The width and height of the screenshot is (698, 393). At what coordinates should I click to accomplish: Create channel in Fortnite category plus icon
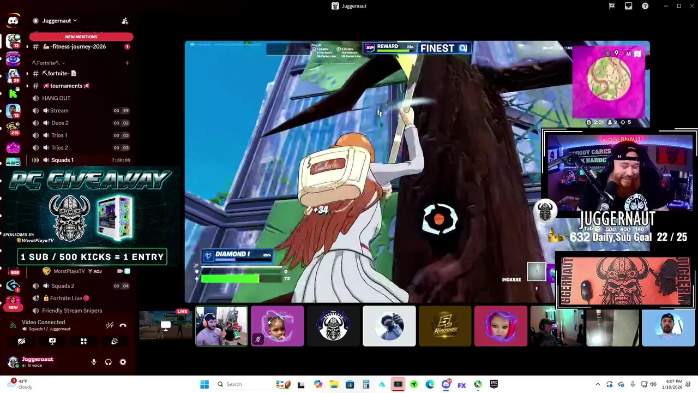tap(127, 63)
